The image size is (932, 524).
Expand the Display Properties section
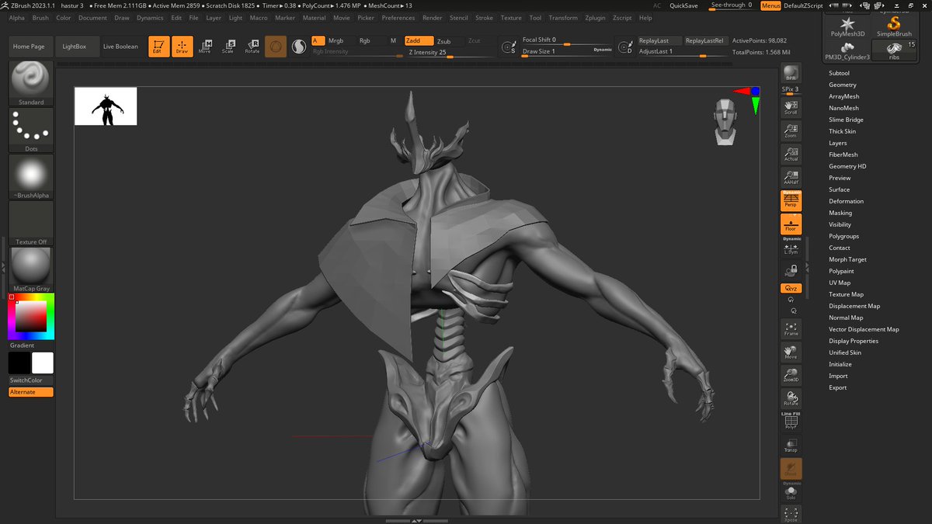tap(854, 341)
